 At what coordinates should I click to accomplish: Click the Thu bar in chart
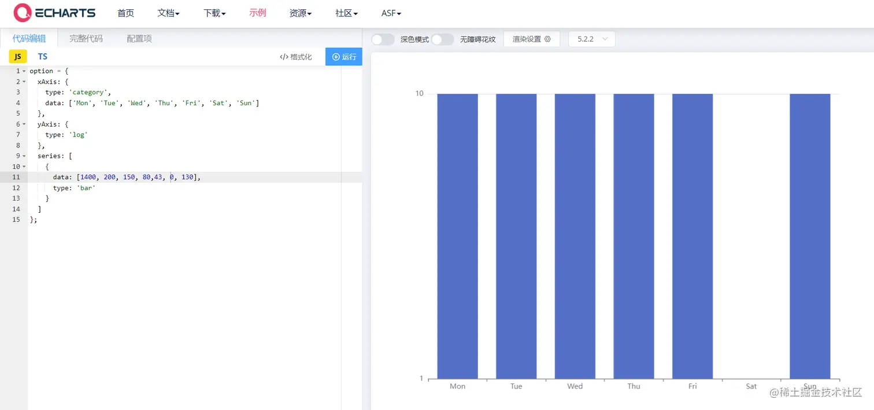(x=634, y=236)
